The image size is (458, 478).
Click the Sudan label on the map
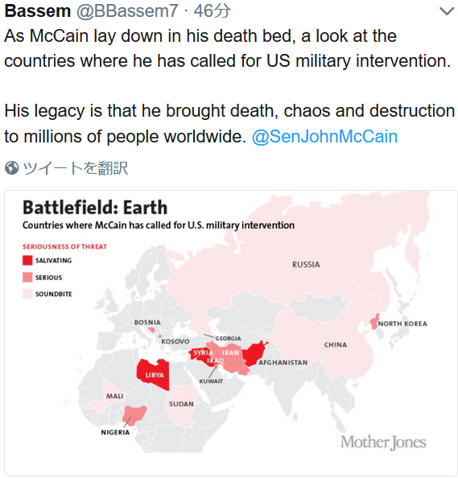click(x=181, y=404)
